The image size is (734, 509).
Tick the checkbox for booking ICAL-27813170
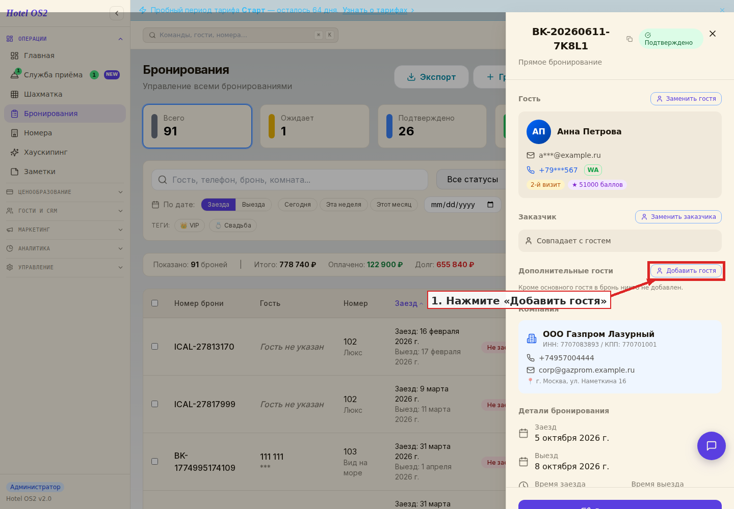[155, 347]
